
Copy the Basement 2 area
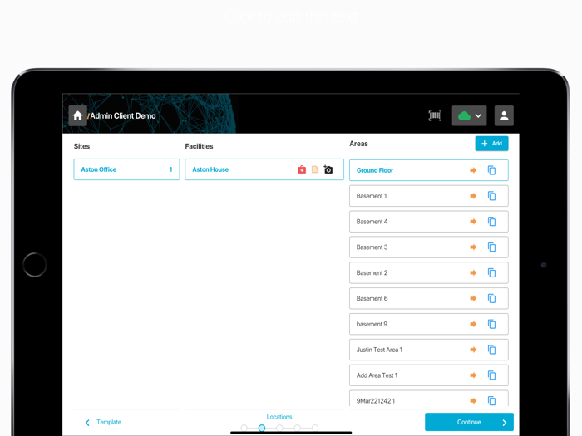click(x=491, y=272)
